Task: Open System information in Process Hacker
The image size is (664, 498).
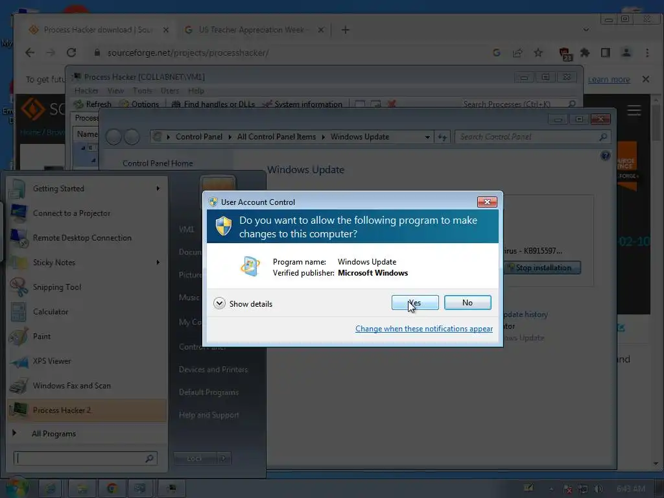Action: click(302, 104)
